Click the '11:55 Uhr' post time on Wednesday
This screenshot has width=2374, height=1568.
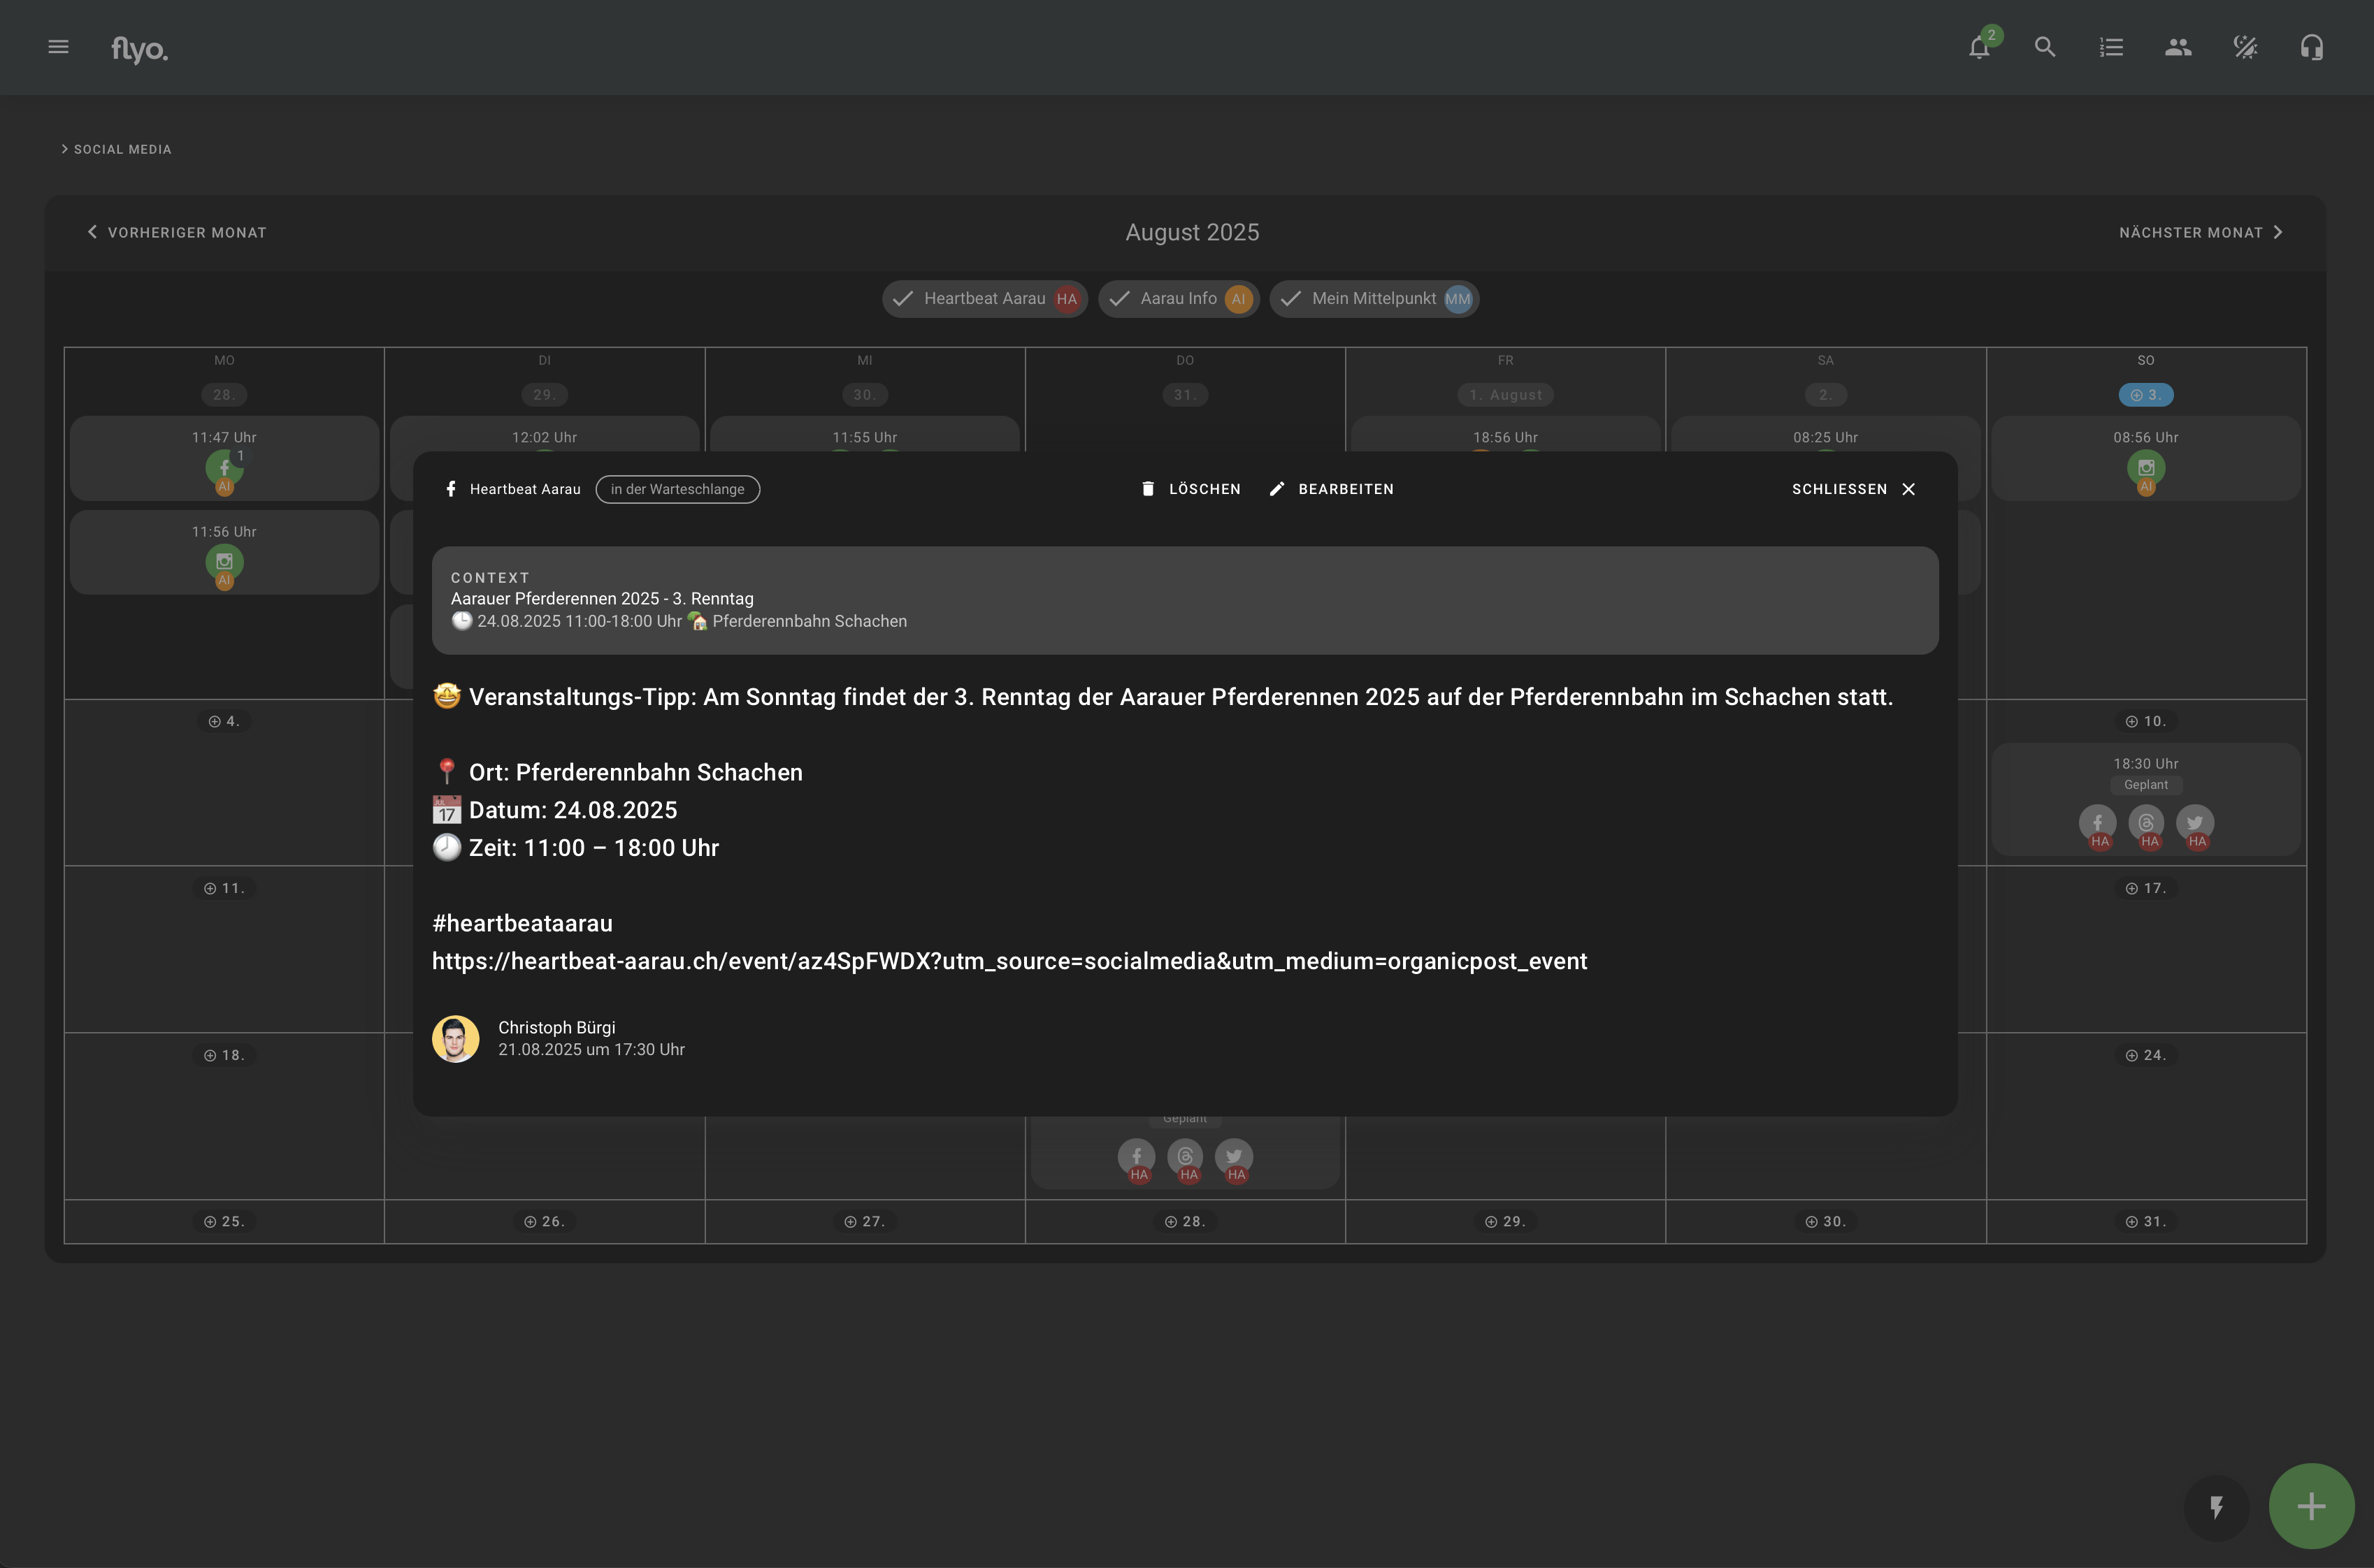(x=864, y=437)
